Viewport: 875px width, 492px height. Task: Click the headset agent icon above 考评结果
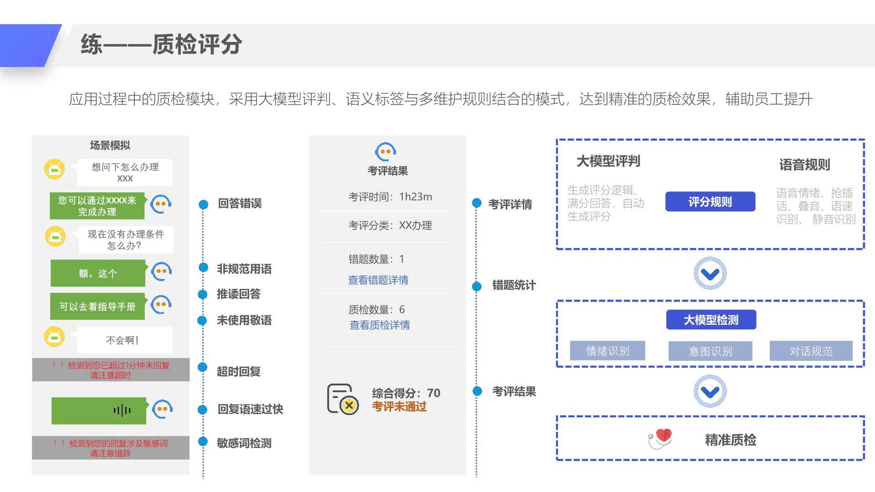click(386, 152)
